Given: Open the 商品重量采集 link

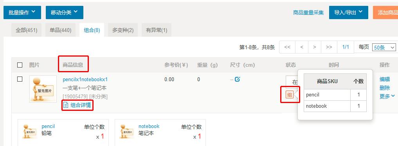Looking at the screenshot, I should point(308,12).
